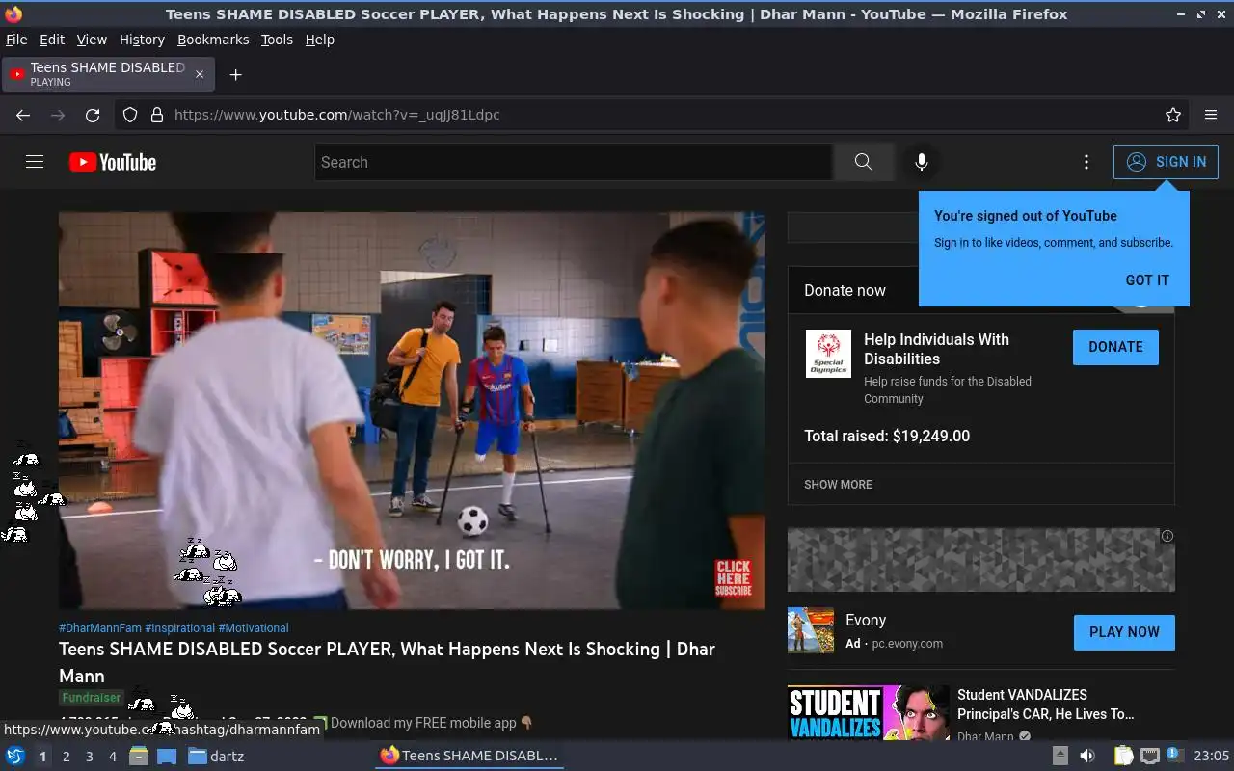1234x771 pixels.
Task: Click the clock showing 23:05
Action: coord(1212,756)
